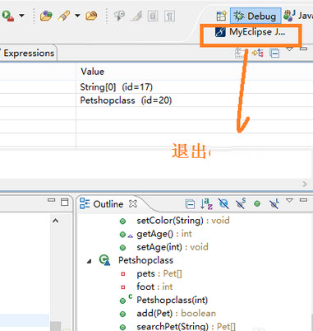The height and width of the screenshot is (331, 313).
Task: Toggle alphabetical Sort in Outline
Action: coord(206,203)
